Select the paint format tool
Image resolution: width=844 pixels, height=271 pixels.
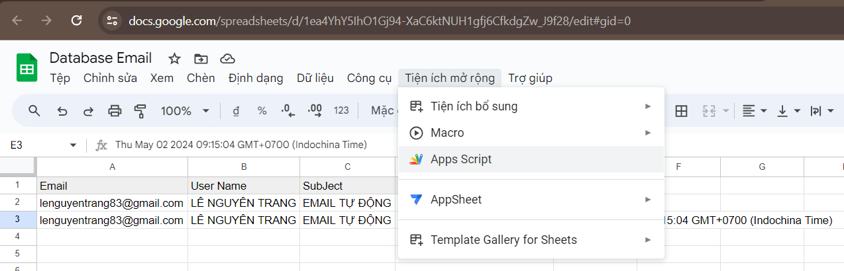click(x=140, y=110)
